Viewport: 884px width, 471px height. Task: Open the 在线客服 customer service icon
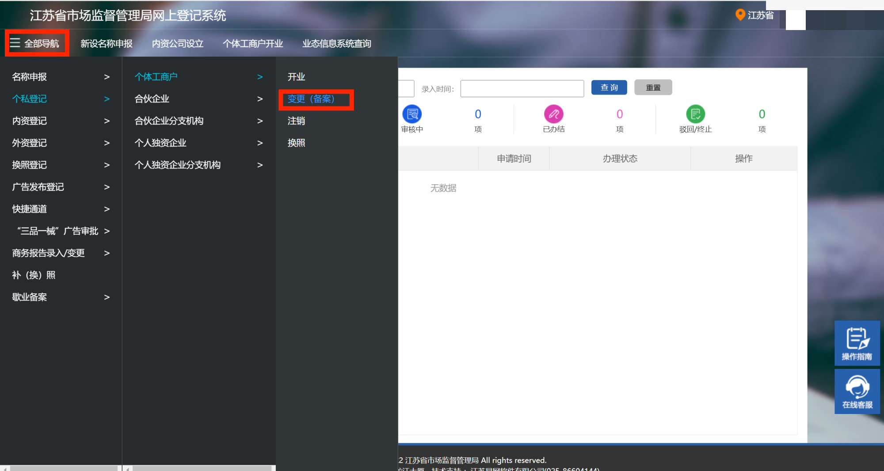coord(857,391)
